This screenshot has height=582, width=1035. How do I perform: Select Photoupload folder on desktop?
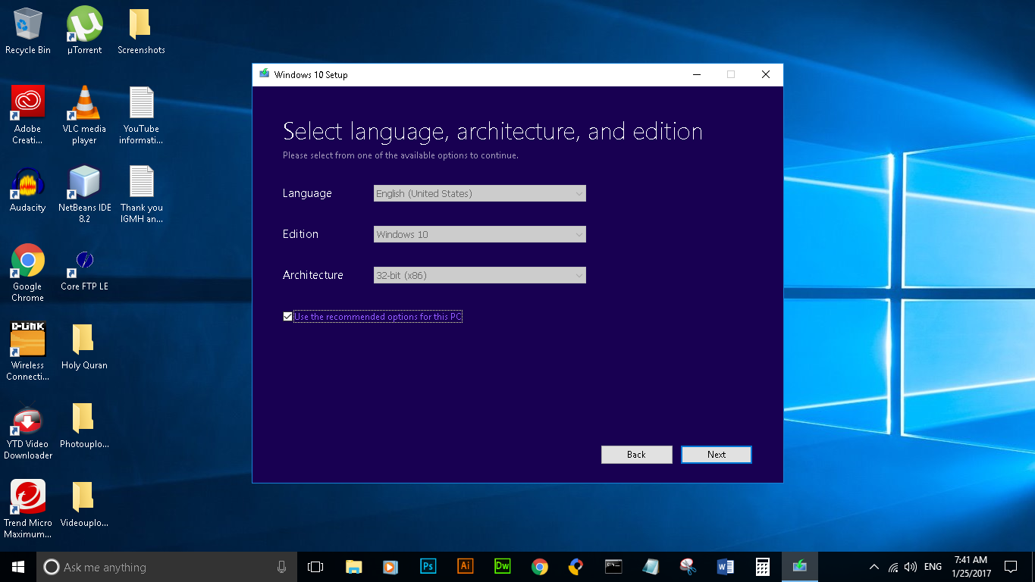point(84,426)
